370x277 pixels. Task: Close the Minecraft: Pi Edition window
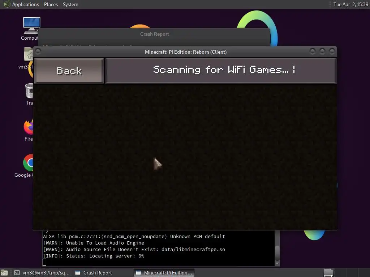332,51
